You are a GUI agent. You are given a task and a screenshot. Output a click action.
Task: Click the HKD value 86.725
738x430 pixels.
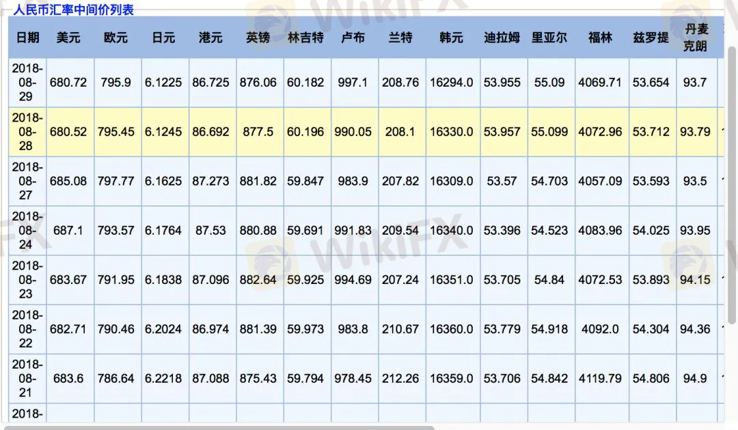pos(210,82)
